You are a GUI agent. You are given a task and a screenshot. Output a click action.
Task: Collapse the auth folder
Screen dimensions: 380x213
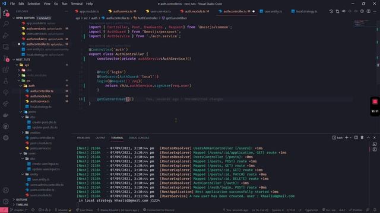tap(21, 86)
